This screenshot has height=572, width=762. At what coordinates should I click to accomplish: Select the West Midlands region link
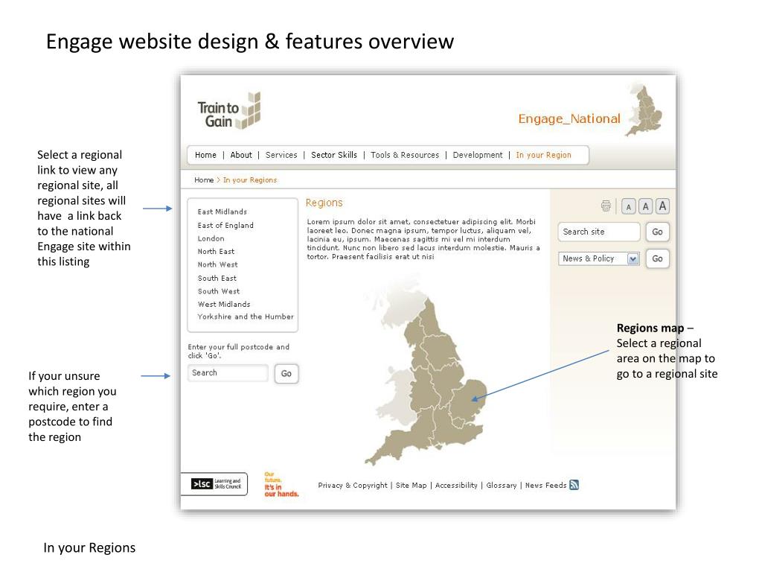click(x=224, y=304)
